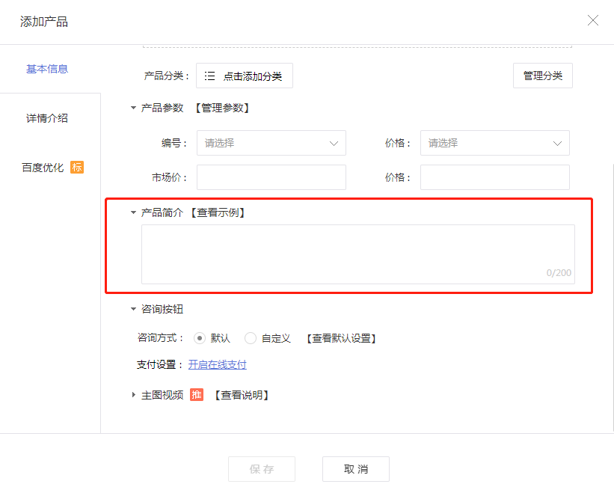The image size is (614, 493).
Task: Expand the 主图视频 section
Action: tap(133, 395)
